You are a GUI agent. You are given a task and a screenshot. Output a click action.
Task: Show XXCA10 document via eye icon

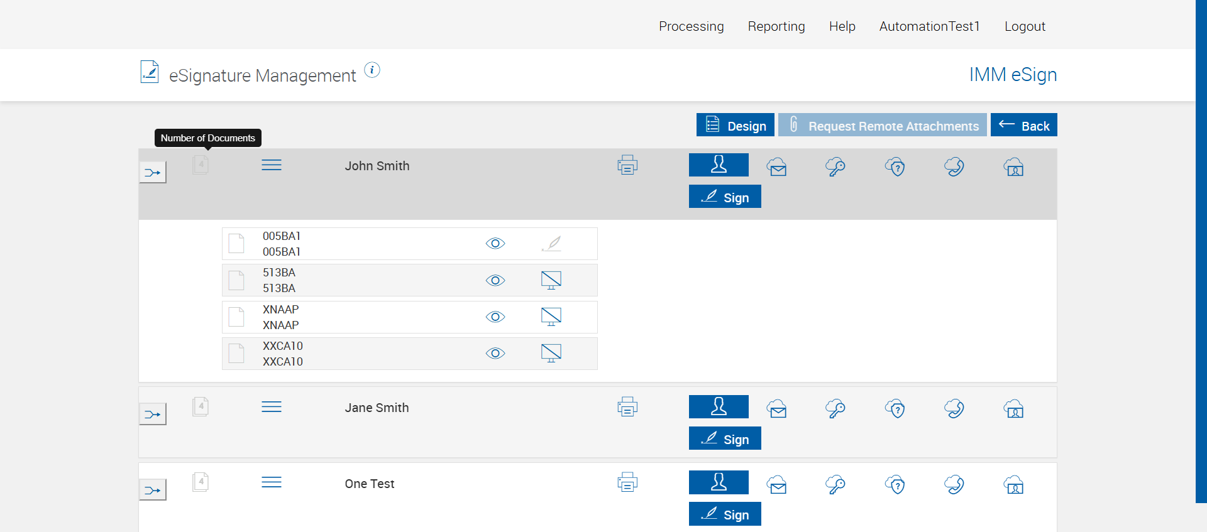495,354
